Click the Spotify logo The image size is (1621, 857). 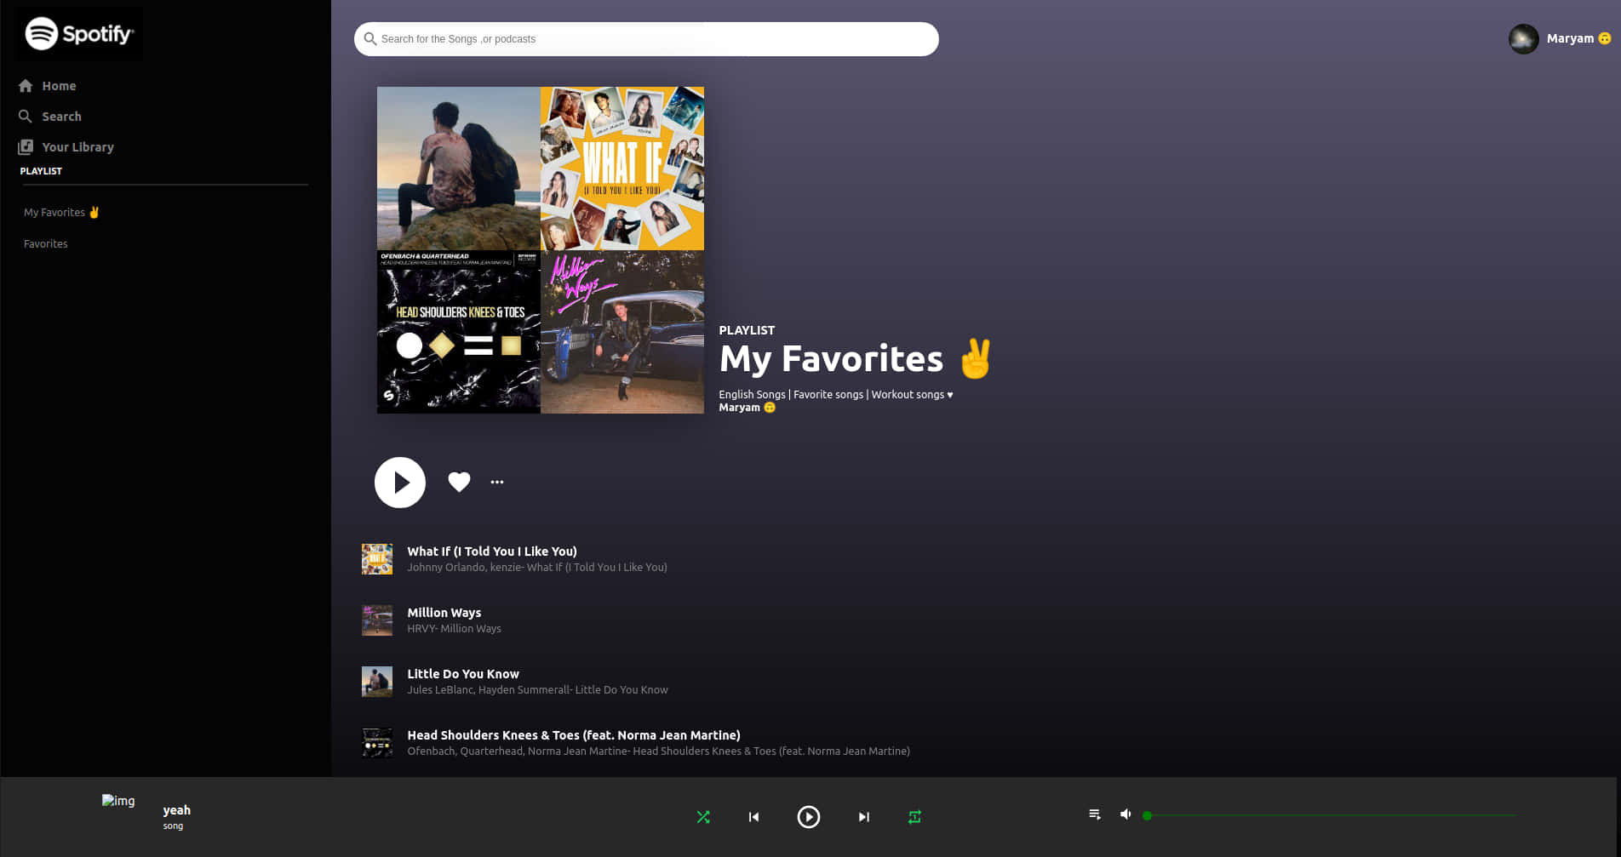pyautogui.click(x=79, y=34)
